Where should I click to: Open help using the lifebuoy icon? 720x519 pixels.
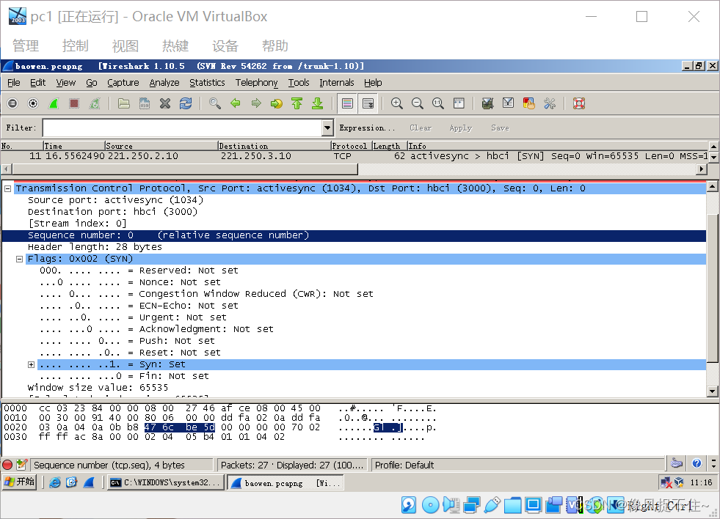(x=579, y=103)
